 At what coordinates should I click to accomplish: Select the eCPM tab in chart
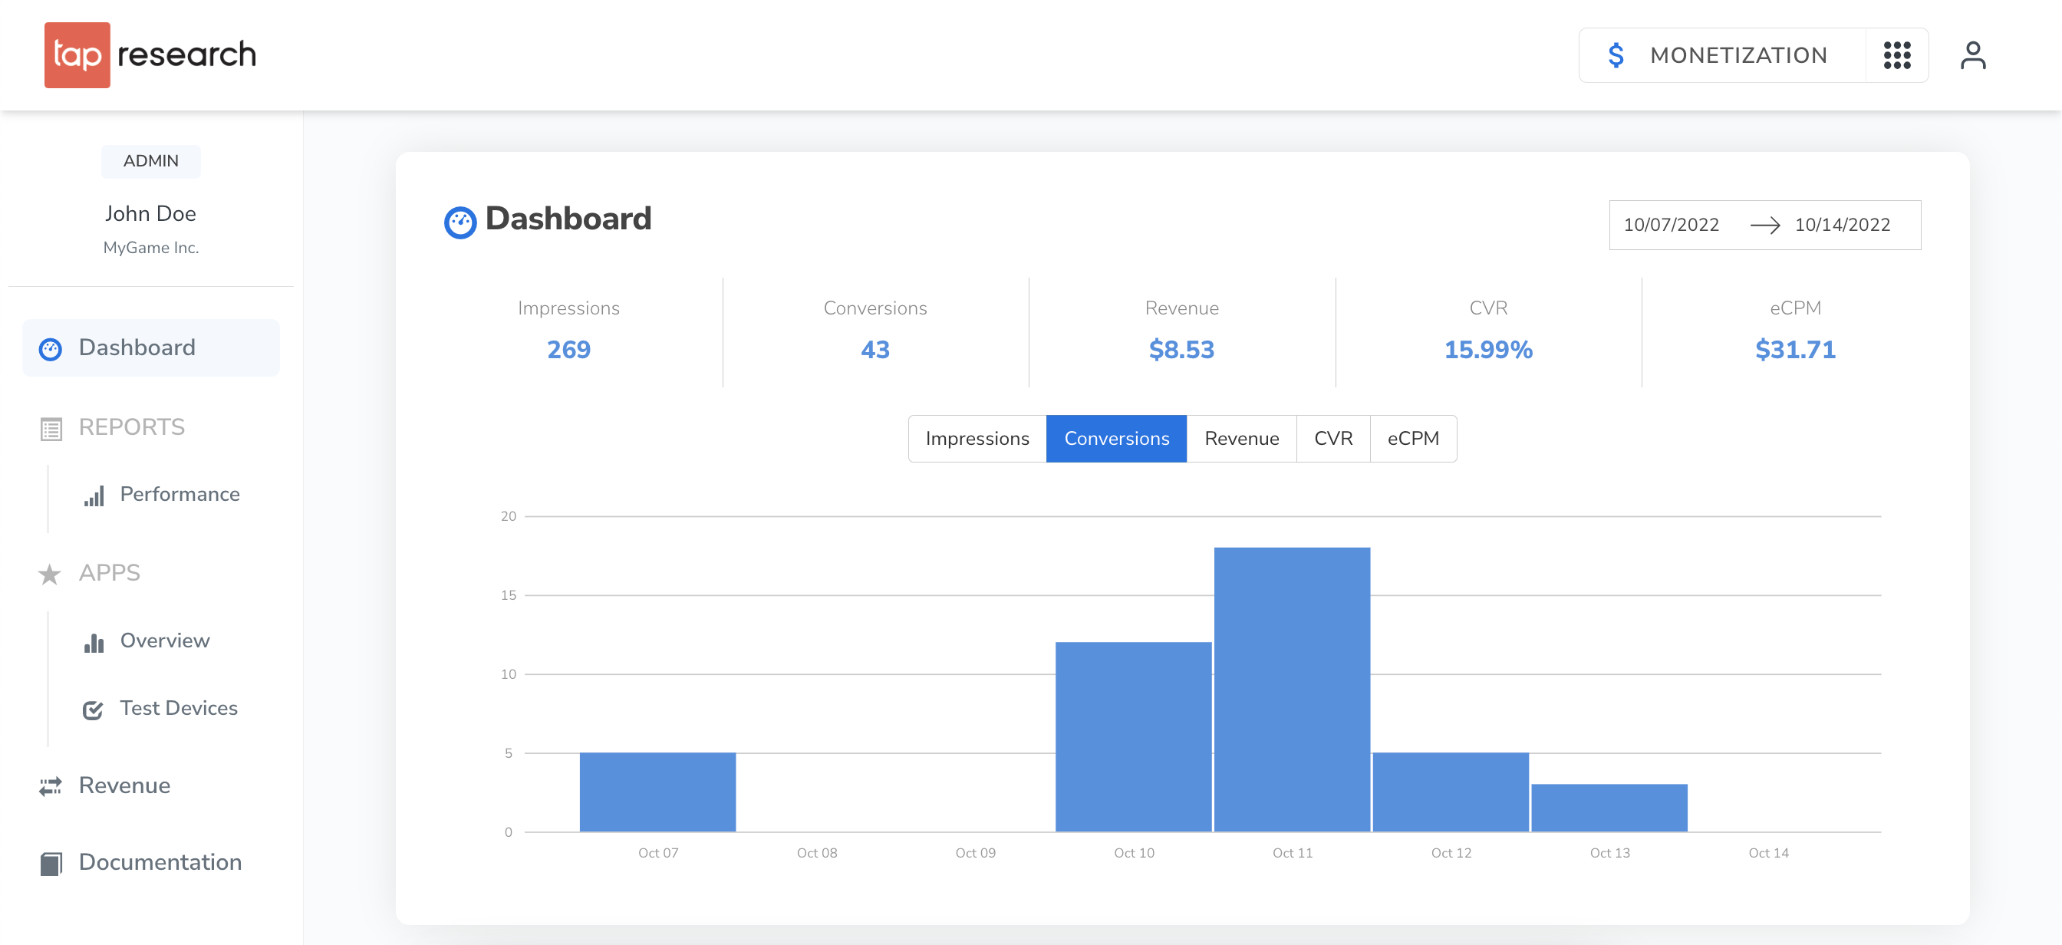coord(1412,438)
